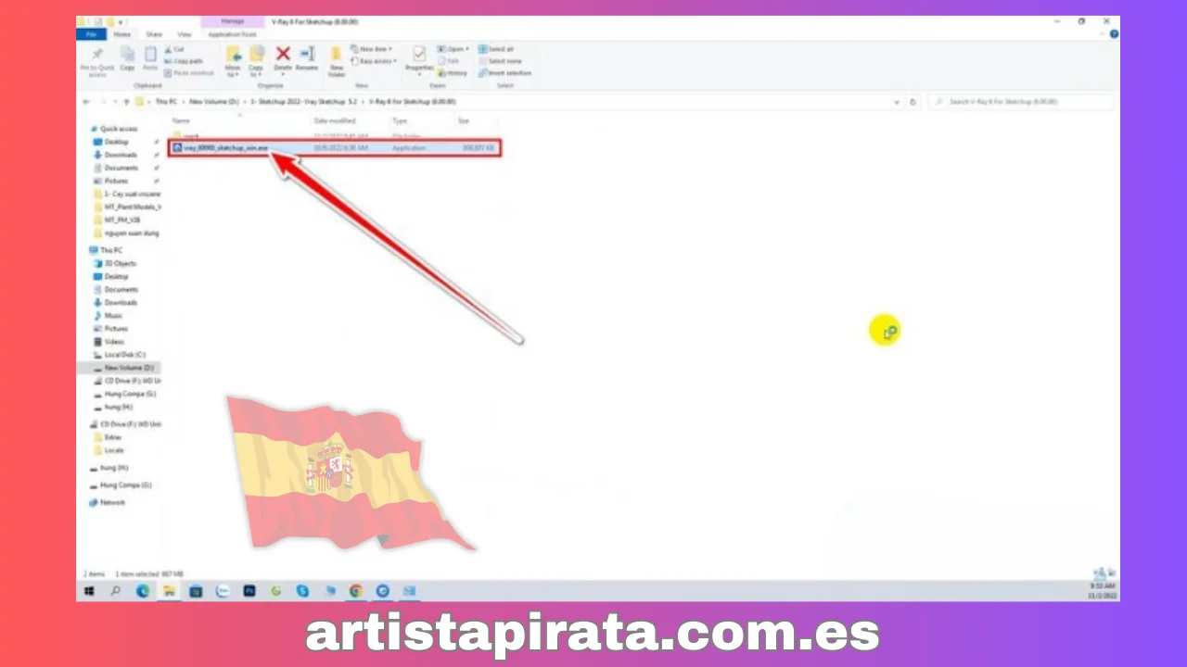Screen dimensions: 1187x667
Task: Open the Move to dropdown
Action: click(233, 60)
